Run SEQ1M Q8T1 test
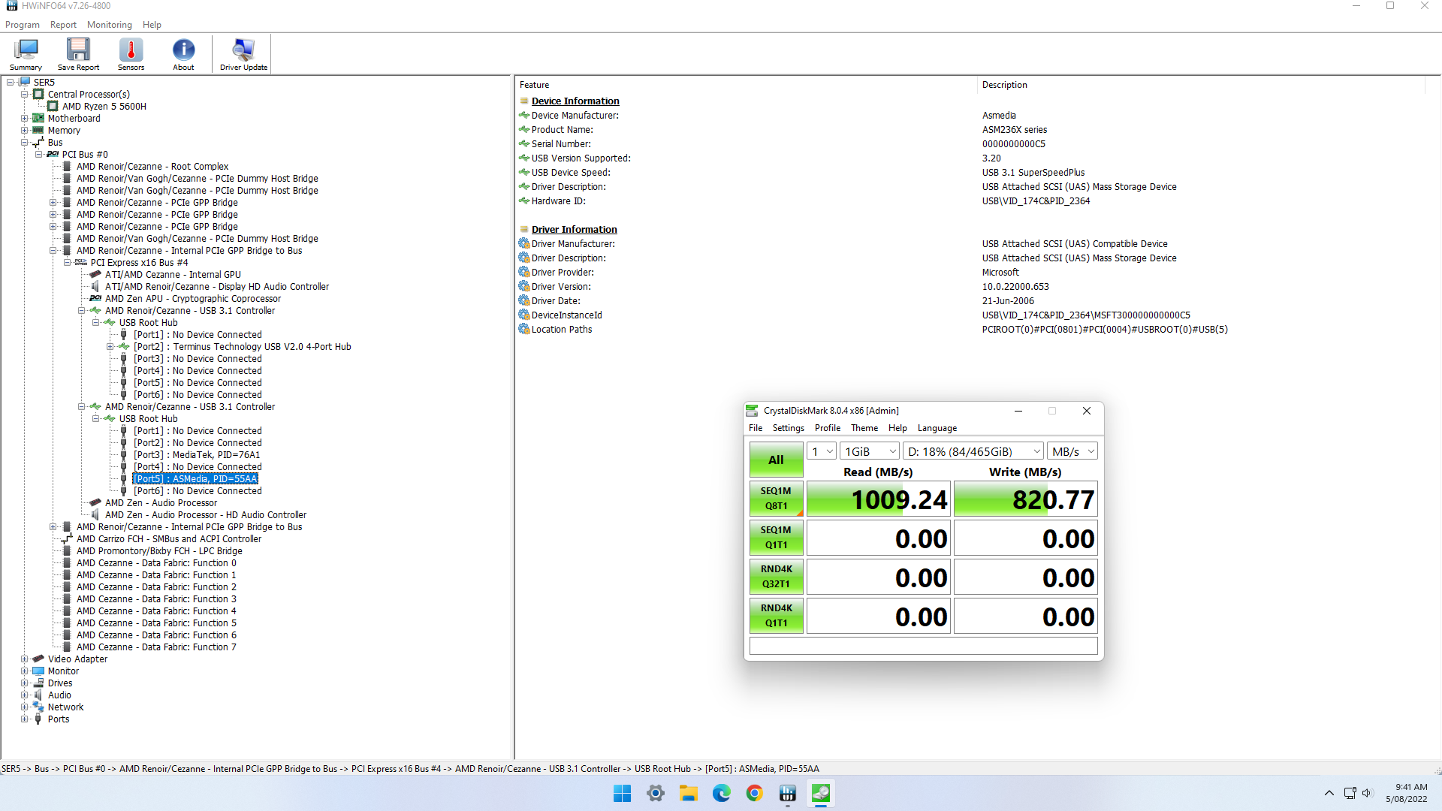 pos(776,499)
